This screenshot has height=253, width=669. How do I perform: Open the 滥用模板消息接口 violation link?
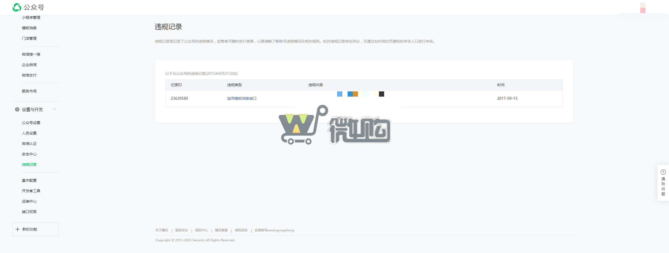click(x=241, y=98)
